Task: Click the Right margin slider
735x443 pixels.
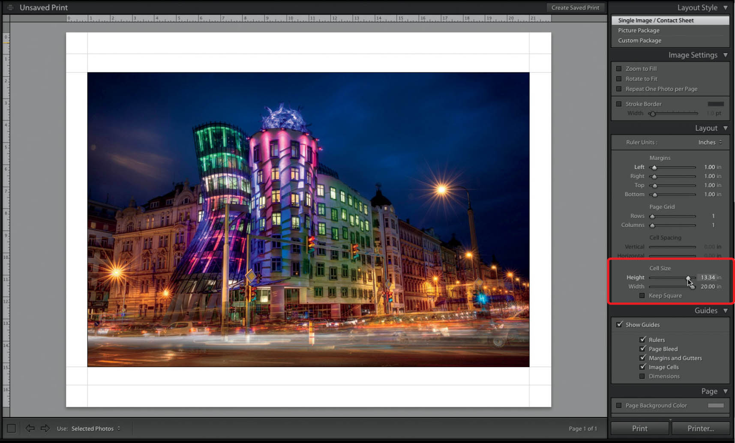Action: coord(672,176)
